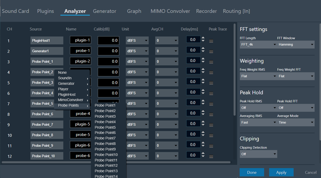Screen dimensions: 321x178
Task: Open channel 9 AvgCH dropdown
Action: click(167, 124)
